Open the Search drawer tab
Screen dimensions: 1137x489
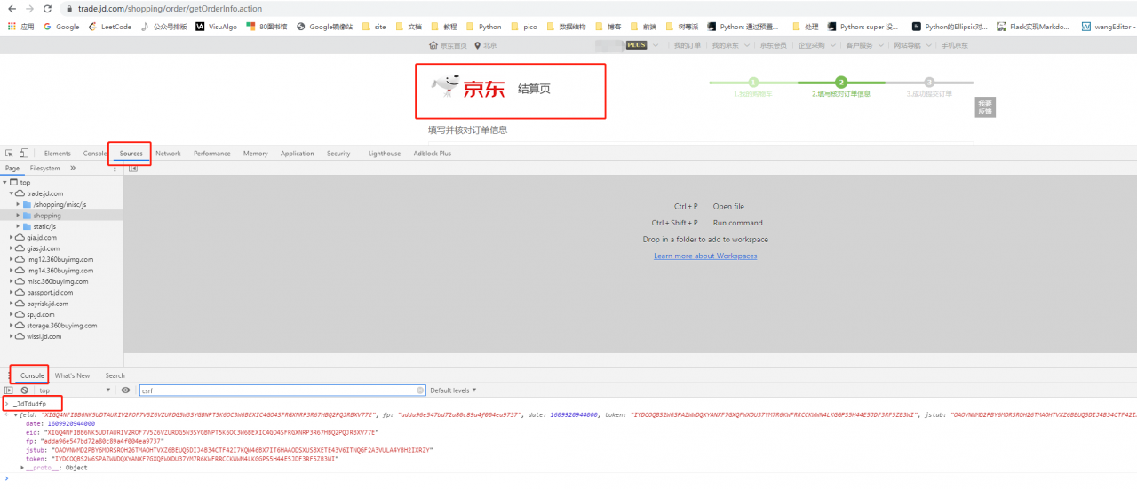click(115, 375)
